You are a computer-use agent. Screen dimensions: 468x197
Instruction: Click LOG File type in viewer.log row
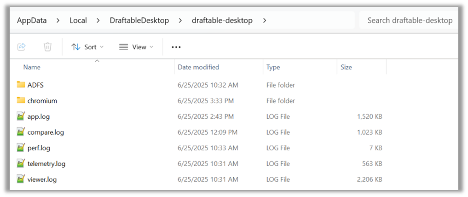click(x=278, y=180)
